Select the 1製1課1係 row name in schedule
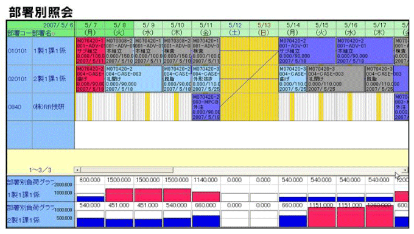 pos(49,51)
